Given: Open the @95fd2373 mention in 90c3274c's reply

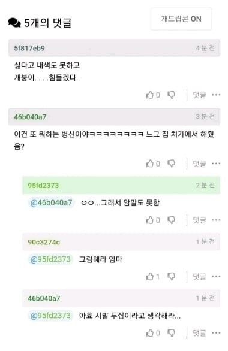Looking at the screenshot, I should coord(50,259).
